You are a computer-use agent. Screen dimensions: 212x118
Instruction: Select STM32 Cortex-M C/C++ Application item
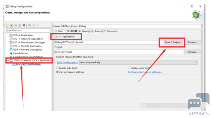click(32, 60)
